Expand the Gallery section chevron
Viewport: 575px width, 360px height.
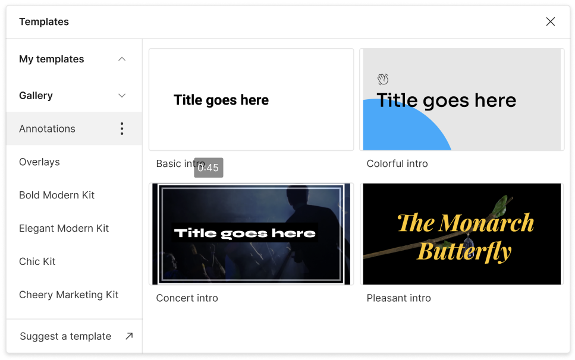[x=122, y=96]
